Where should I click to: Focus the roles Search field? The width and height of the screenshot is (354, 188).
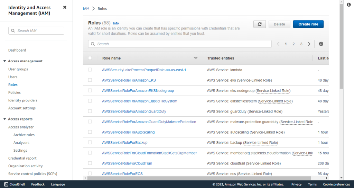pos(180,44)
